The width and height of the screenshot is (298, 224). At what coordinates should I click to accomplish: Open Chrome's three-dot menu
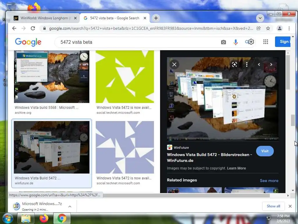point(289,28)
